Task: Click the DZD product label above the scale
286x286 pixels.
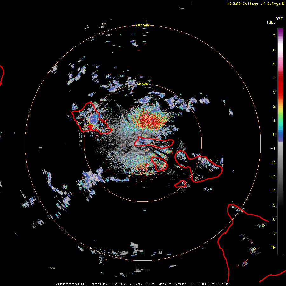Action: point(279,19)
